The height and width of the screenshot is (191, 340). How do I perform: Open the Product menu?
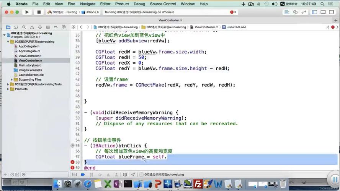pyautogui.click(x=122, y=4)
